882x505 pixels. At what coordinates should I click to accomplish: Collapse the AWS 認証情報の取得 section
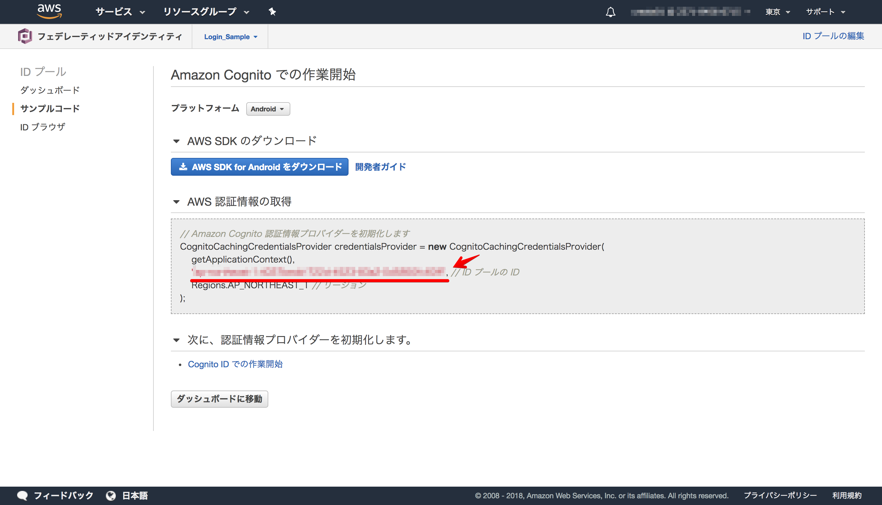(176, 201)
